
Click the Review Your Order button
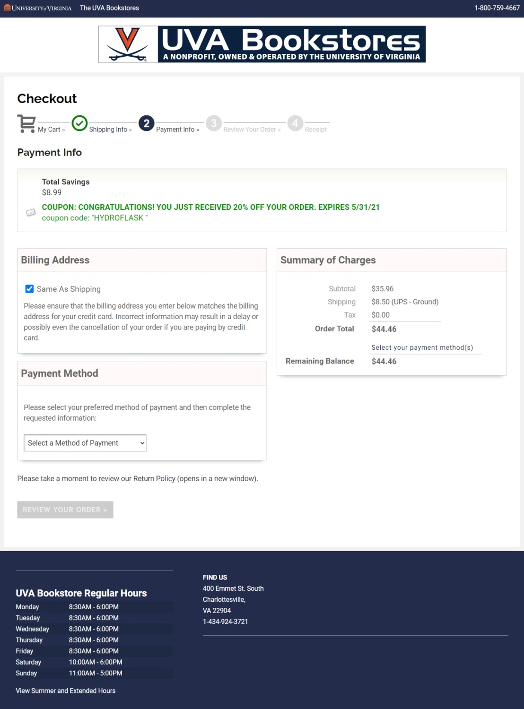click(x=65, y=510)
